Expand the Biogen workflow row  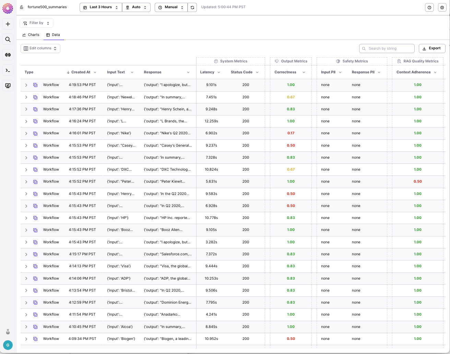[x=26, y=339]
